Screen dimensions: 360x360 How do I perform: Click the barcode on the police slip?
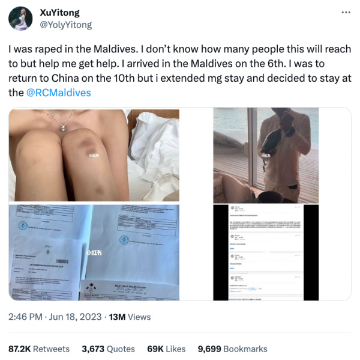coord(62,261)
